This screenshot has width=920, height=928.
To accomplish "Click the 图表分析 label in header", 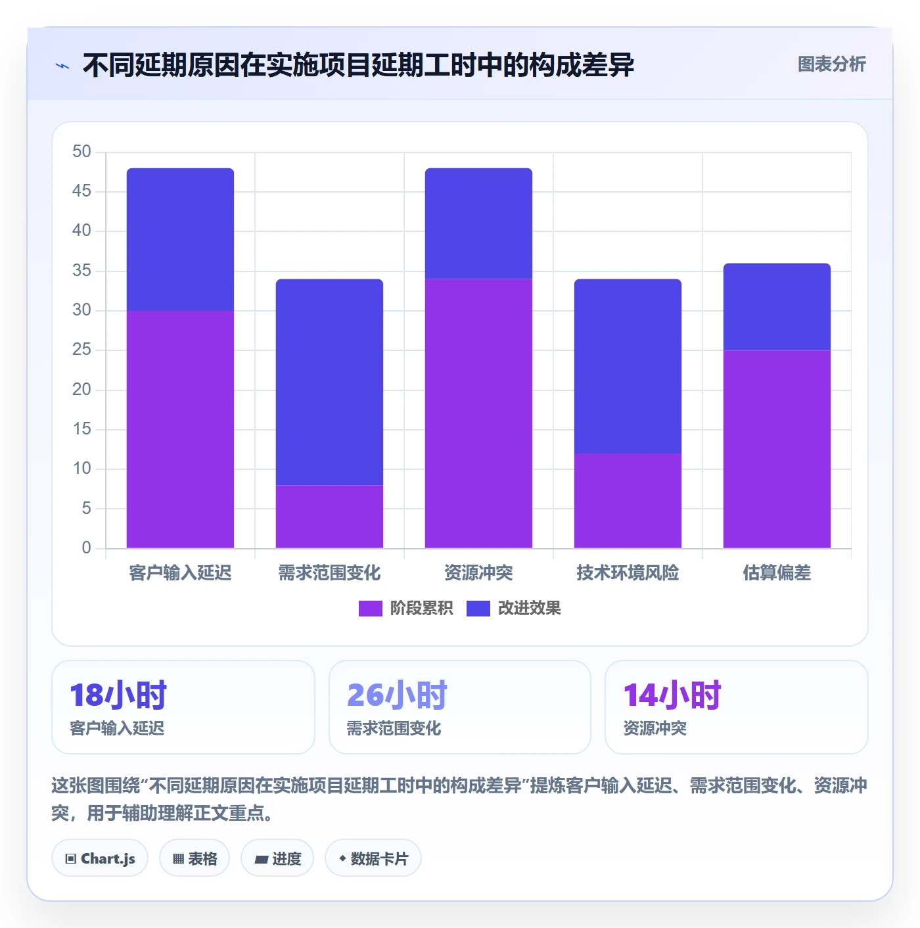I will (x=831, y=64).
